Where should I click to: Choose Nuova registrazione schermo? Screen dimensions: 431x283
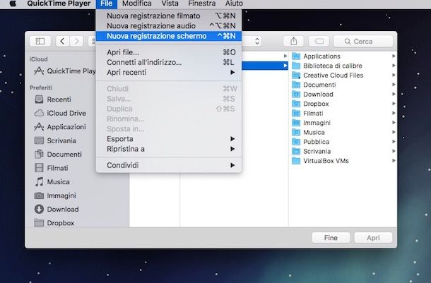169,36
